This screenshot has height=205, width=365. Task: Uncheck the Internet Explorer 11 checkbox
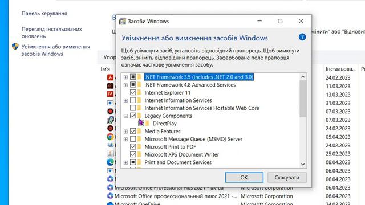click(x=133, y=92)
